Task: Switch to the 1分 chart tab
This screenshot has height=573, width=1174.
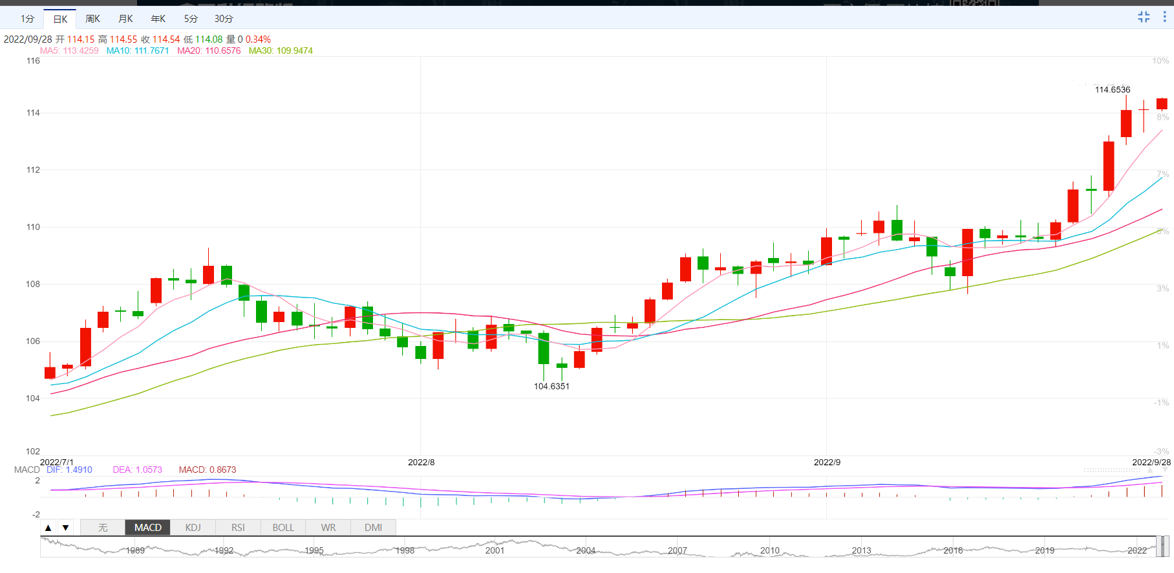Action: 27,19
